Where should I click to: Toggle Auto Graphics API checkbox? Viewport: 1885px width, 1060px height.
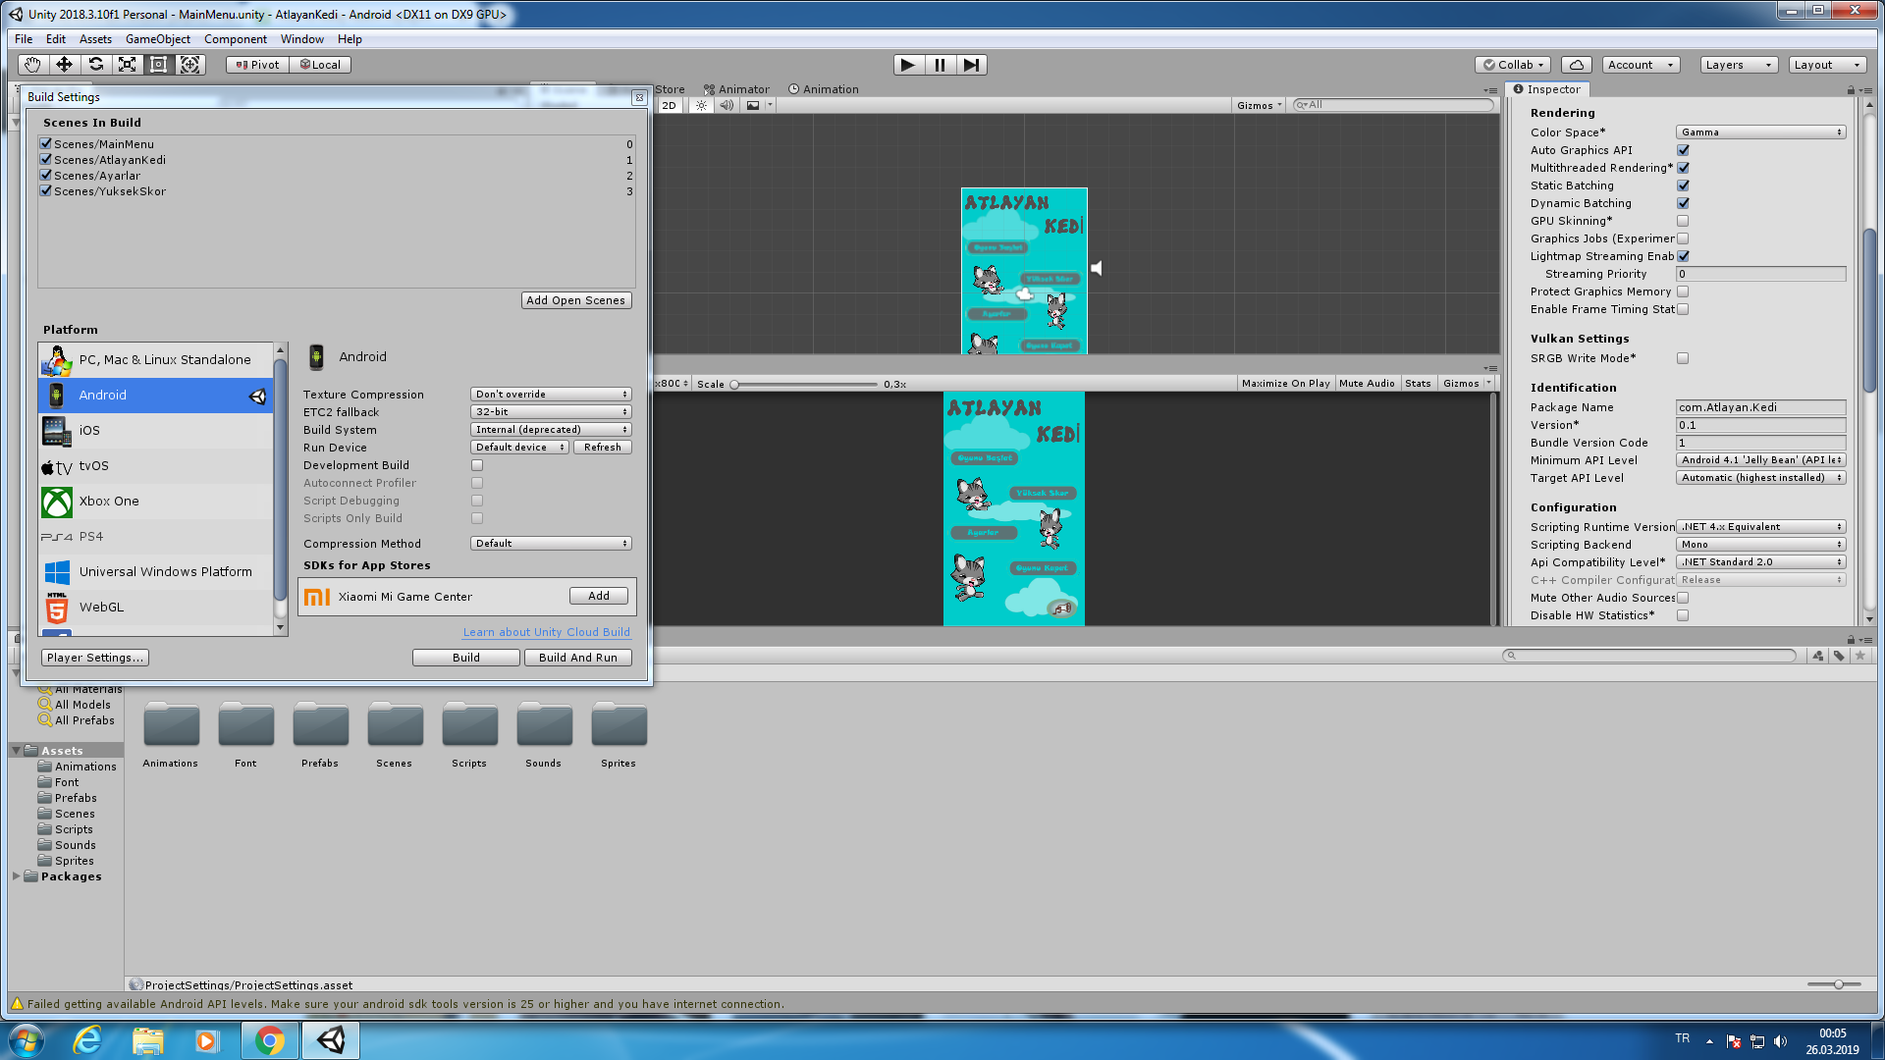click(x=1683, y=150)
